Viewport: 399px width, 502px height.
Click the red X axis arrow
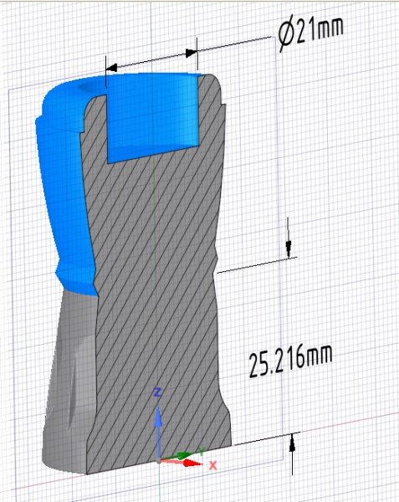tap(182, 463)
